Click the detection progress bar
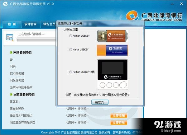This screenshot has width=187, height=135. coord(36,40)
